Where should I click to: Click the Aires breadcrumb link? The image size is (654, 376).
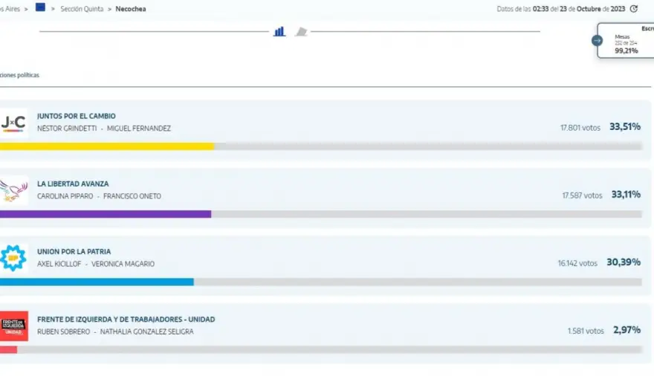tap(10, 9)
